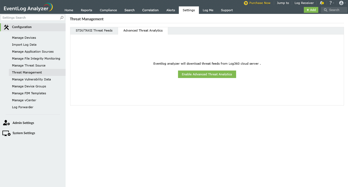Viewport: 348px width, 187px height.
Task: Open the Jump to dropdown
Action: point(283,3)
